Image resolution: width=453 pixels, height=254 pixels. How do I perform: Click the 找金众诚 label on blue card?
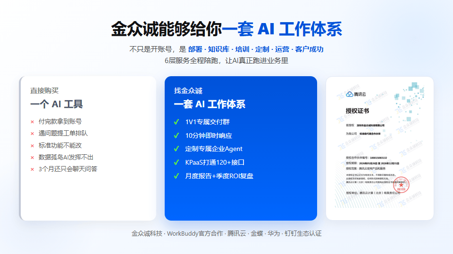[188, 91]
